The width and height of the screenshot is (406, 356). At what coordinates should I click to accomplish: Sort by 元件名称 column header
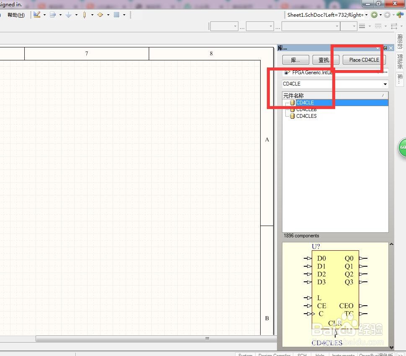(335, 95)
